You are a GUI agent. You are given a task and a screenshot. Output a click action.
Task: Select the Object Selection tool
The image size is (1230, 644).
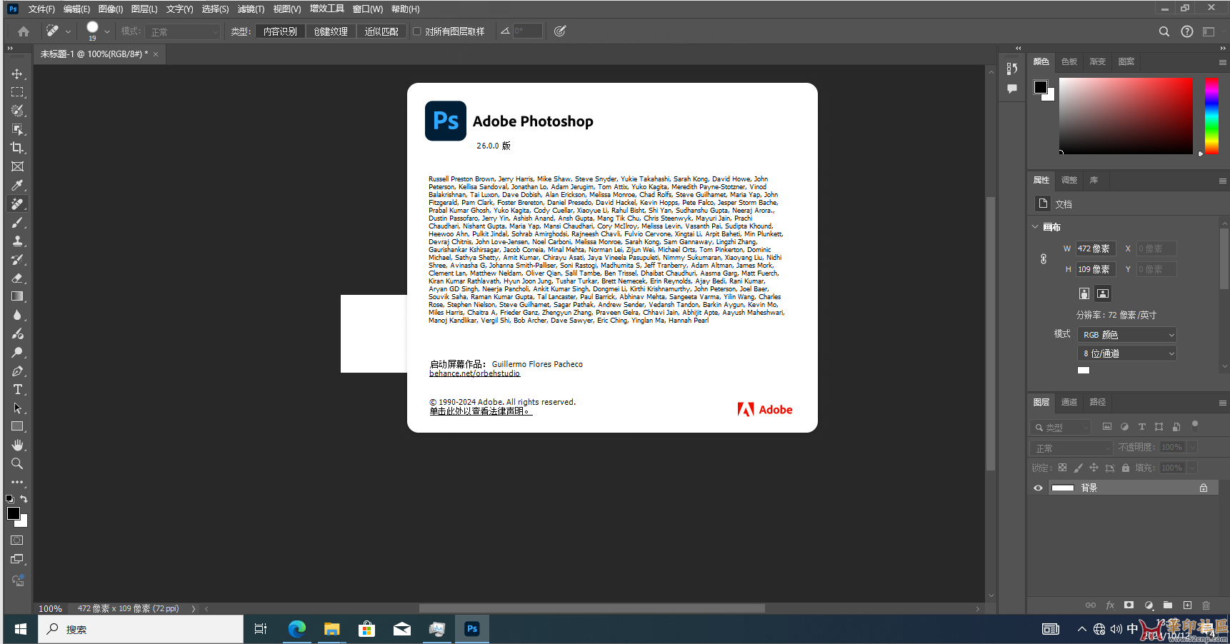pyautogui.click(x=17, y=129)
